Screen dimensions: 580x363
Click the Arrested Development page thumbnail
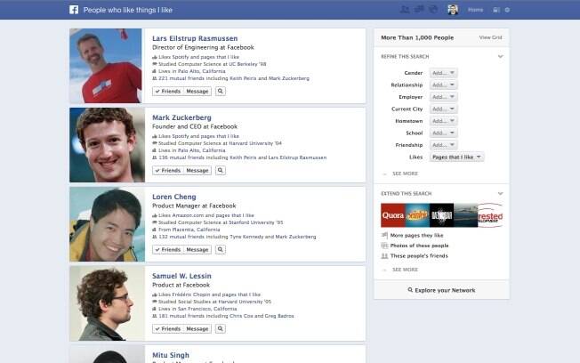click(490, 215)
